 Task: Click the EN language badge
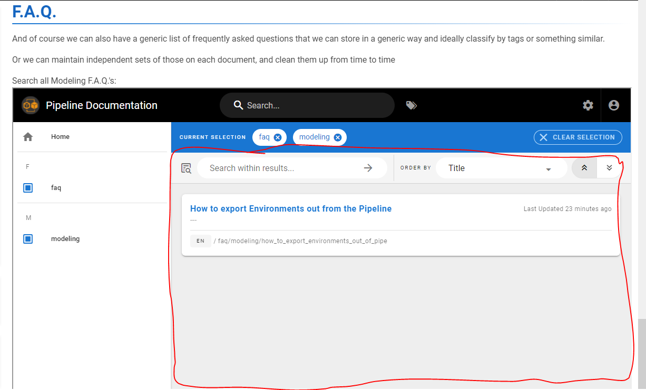pos(201,241)
